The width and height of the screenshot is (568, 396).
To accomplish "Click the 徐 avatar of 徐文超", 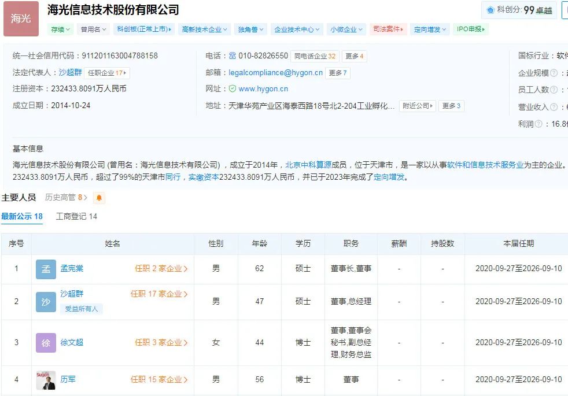I will coord(46,342).
